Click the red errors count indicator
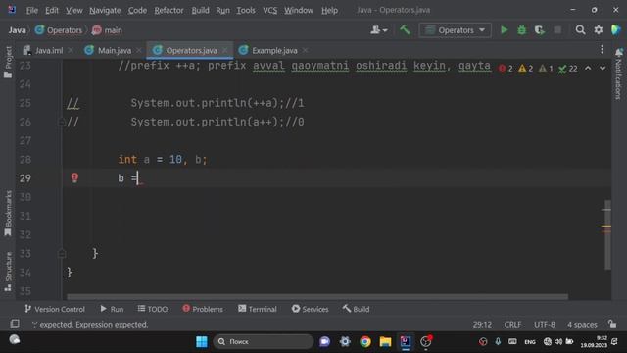This screenshot has height=353, width=627. (506, 69)
